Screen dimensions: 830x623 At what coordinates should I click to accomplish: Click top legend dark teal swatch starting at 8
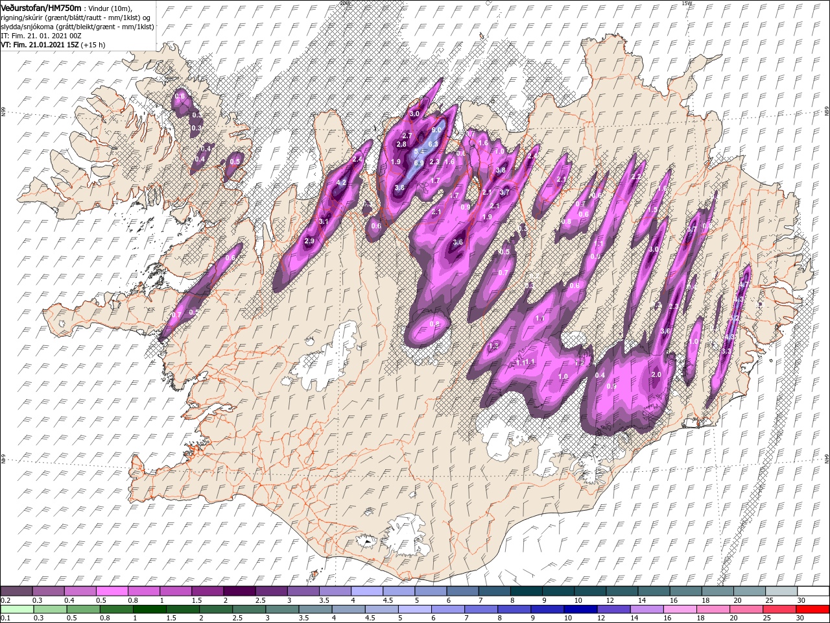pyautogui.click(x=526, y=591)
